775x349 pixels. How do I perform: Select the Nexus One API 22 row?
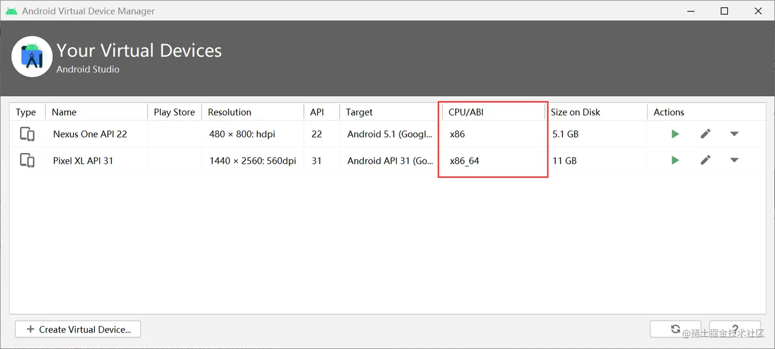point(90,134)
